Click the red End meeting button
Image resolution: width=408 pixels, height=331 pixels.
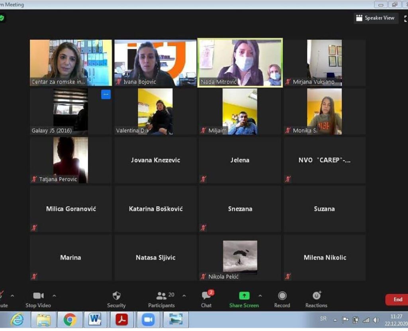(x=397, y=300)
